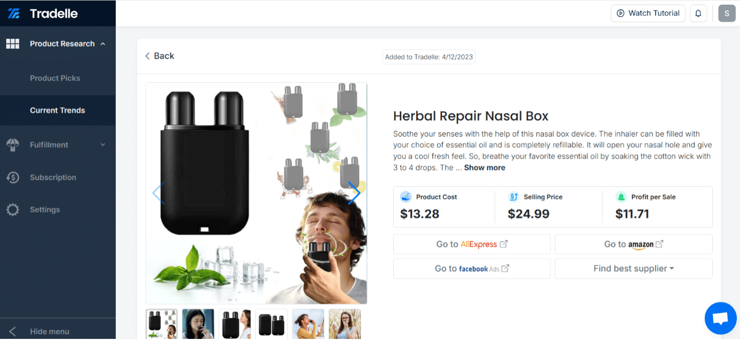Click the Tradelle logo icon
This screenshot has height=341, width=740.
[14, 13]
